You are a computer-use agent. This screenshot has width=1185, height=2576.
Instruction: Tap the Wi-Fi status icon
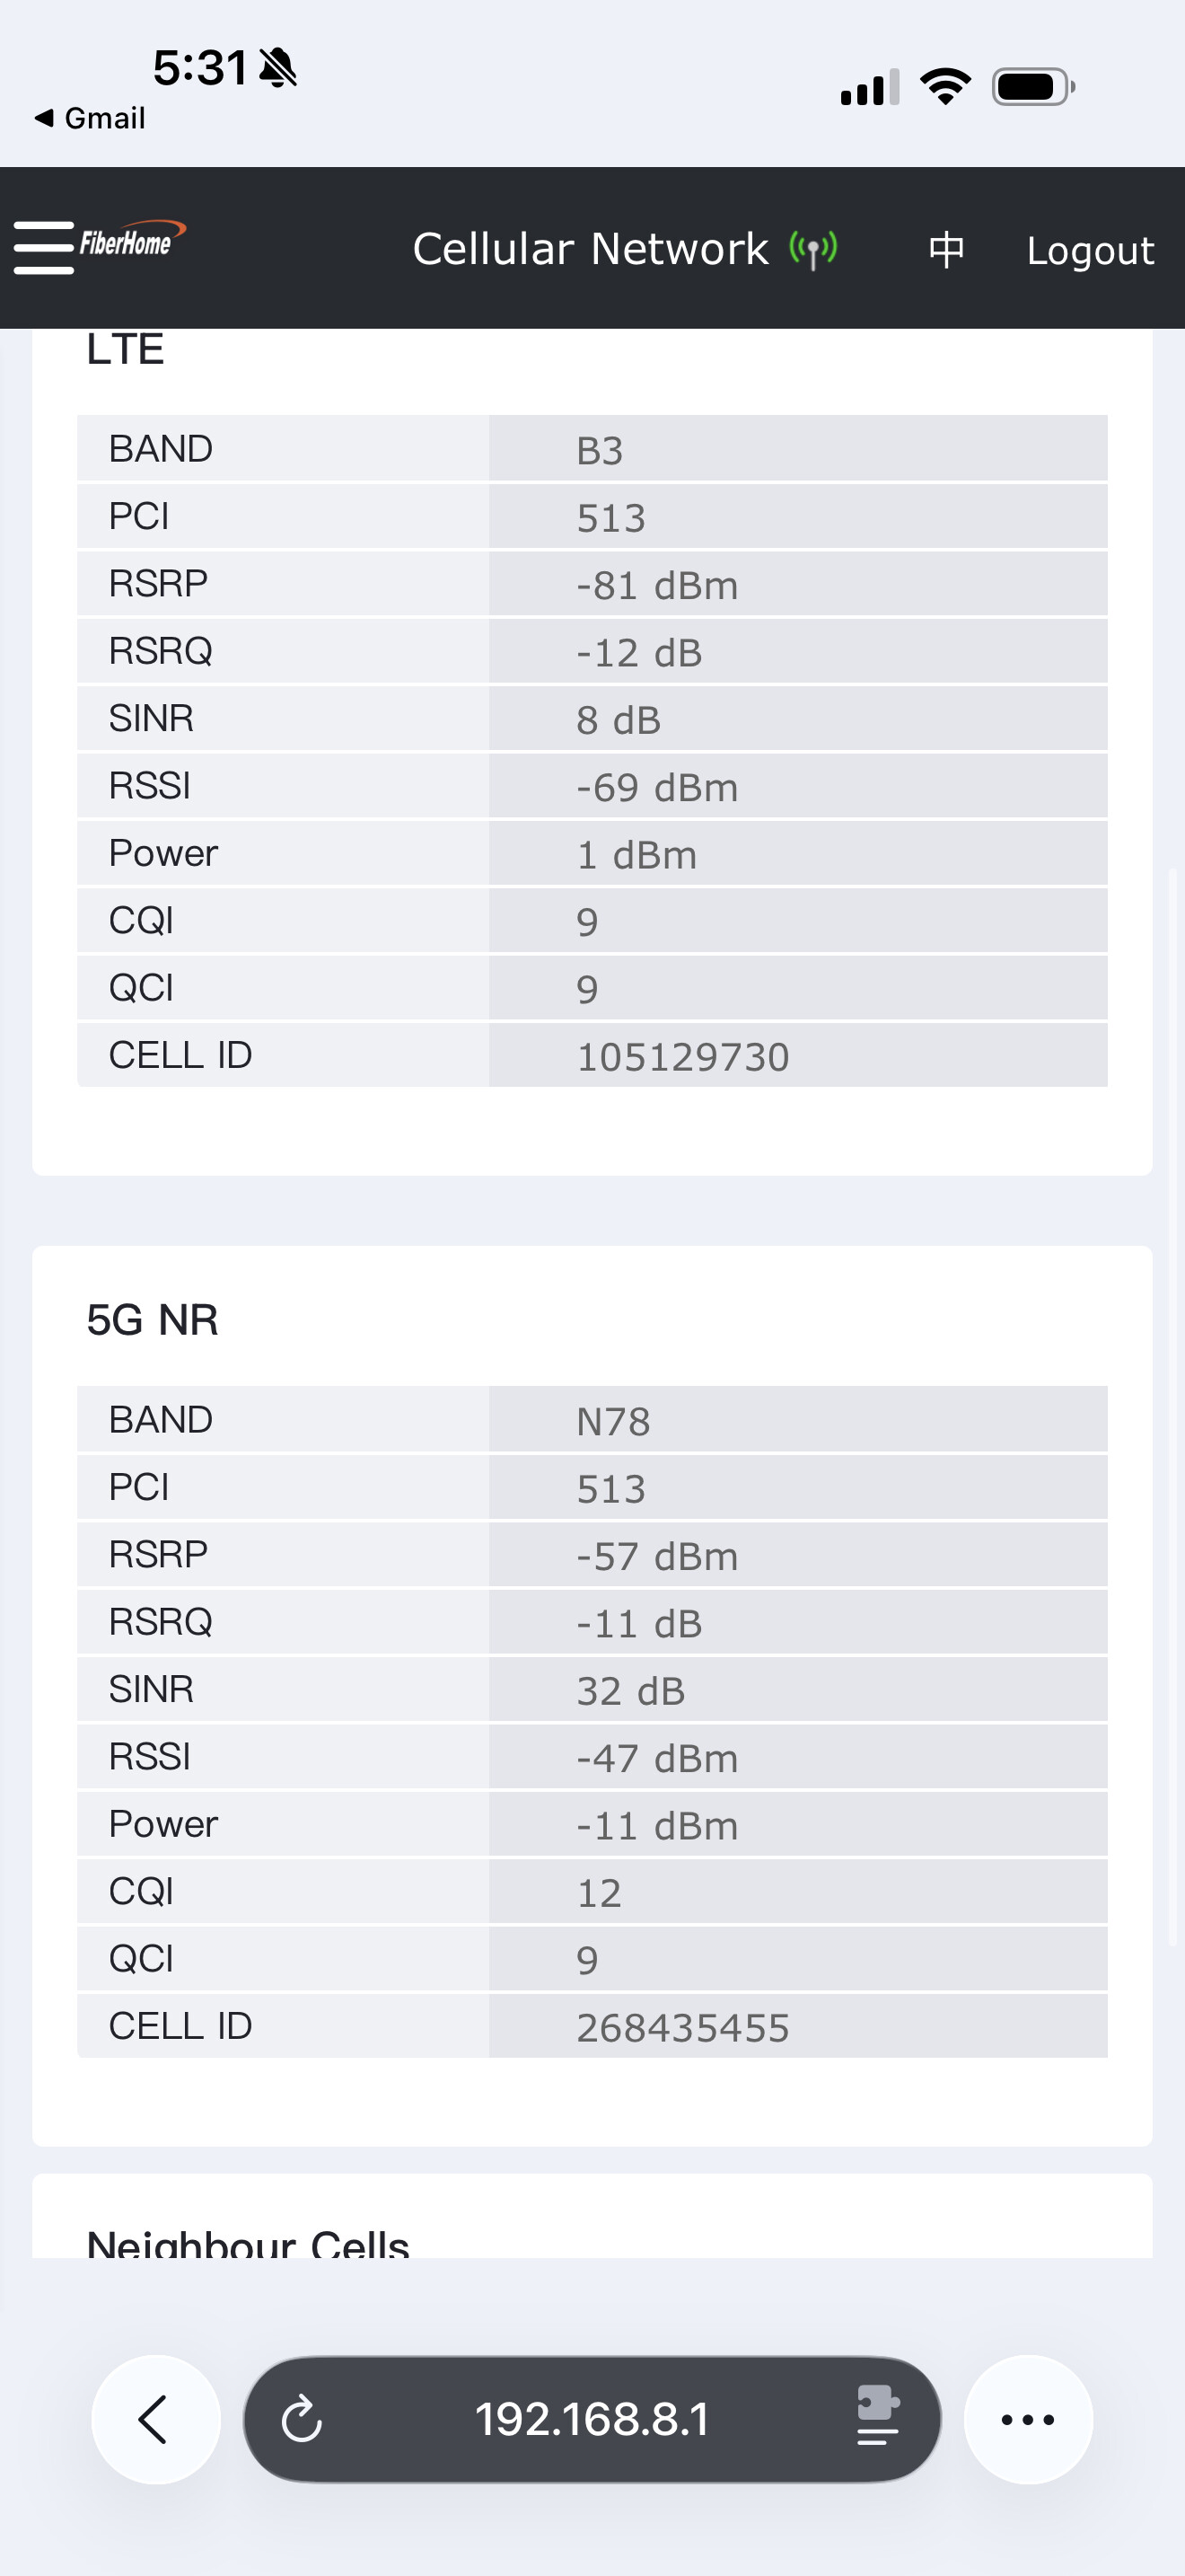[945, 86]
